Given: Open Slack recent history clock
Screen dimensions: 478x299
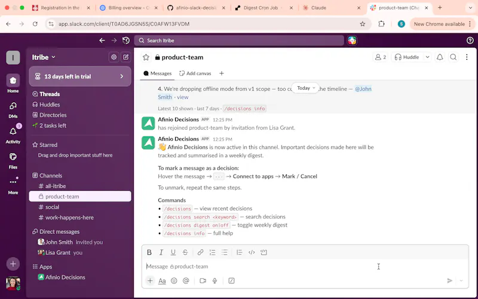Looking at the screenshot, I should 126,40.
